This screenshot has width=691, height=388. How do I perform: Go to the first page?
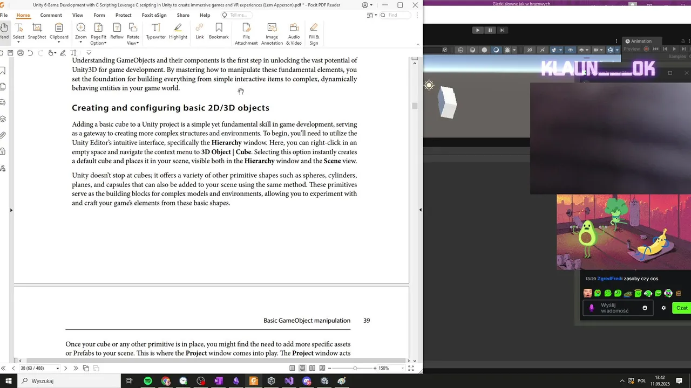[3, 368]
